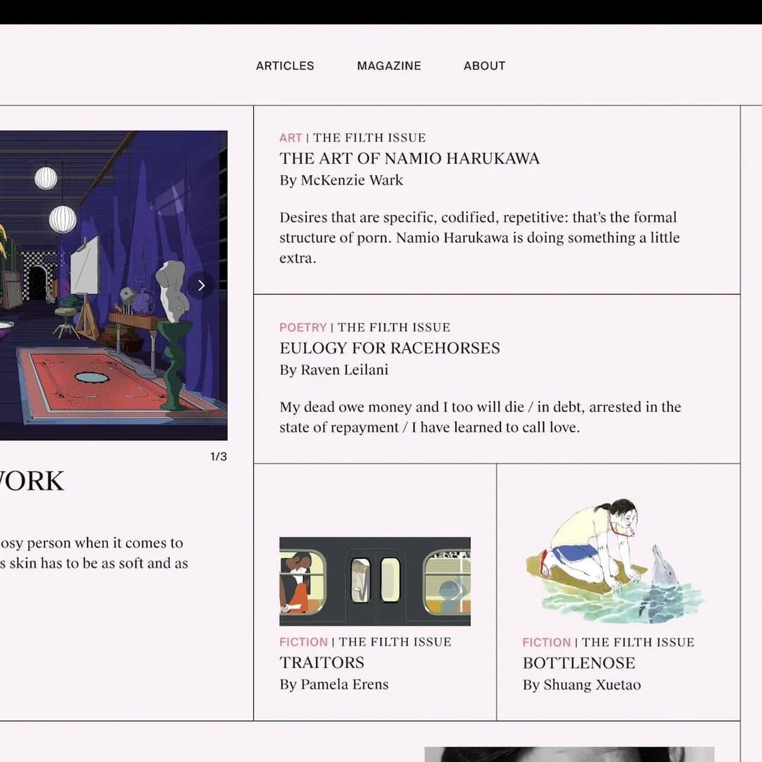This screenshot has height=762, width=762.
Task: Open THE FILTH ISSUE link near ART
Action: coord(370,138)
